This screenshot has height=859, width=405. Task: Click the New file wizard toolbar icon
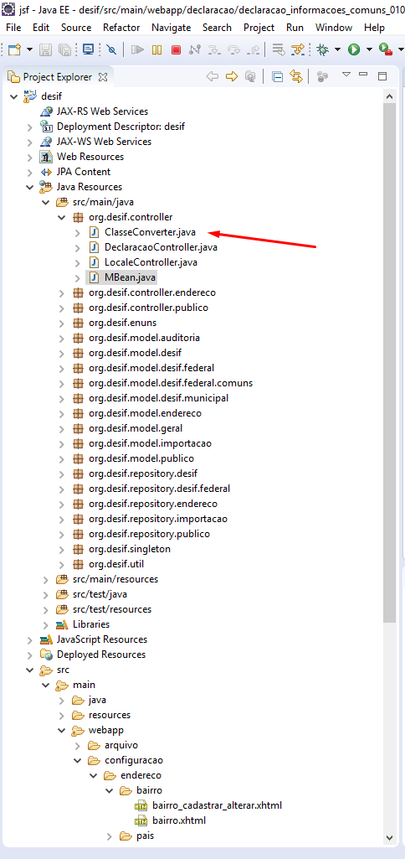click(x=13, y=49)
